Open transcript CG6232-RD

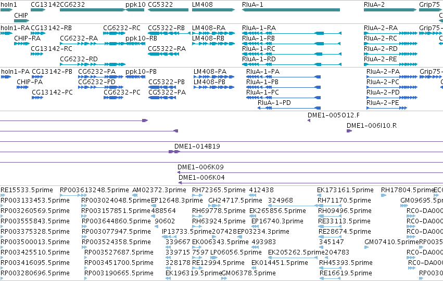coord(79,59)
